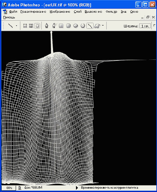
Task: Open geometry options arrow after Custom Shape
Action: click(x=103, y=25)
